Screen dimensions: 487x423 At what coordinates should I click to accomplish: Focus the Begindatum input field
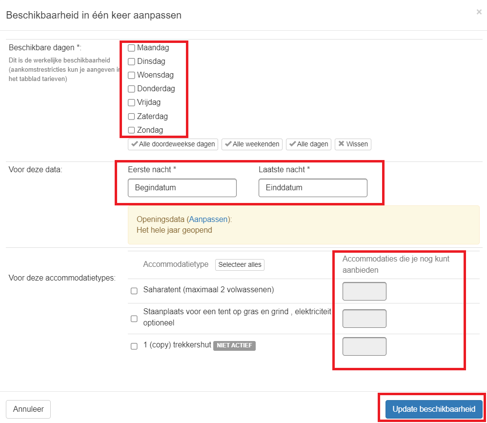pyautogui.click(x=183, y=187)
